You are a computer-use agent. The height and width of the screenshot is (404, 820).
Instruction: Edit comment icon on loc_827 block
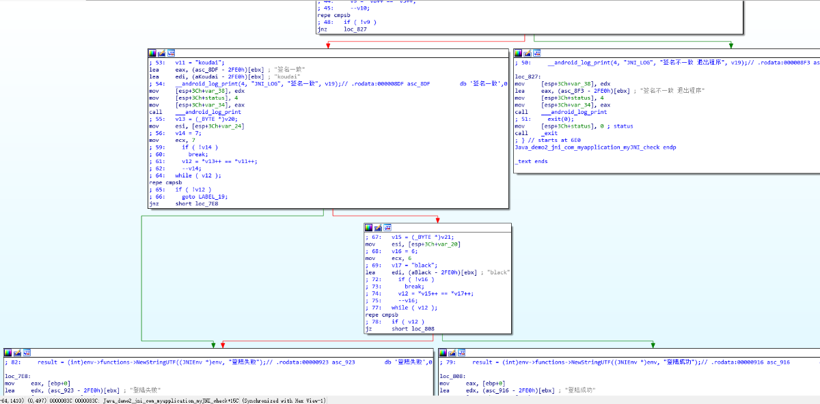[x=528, y=53]
